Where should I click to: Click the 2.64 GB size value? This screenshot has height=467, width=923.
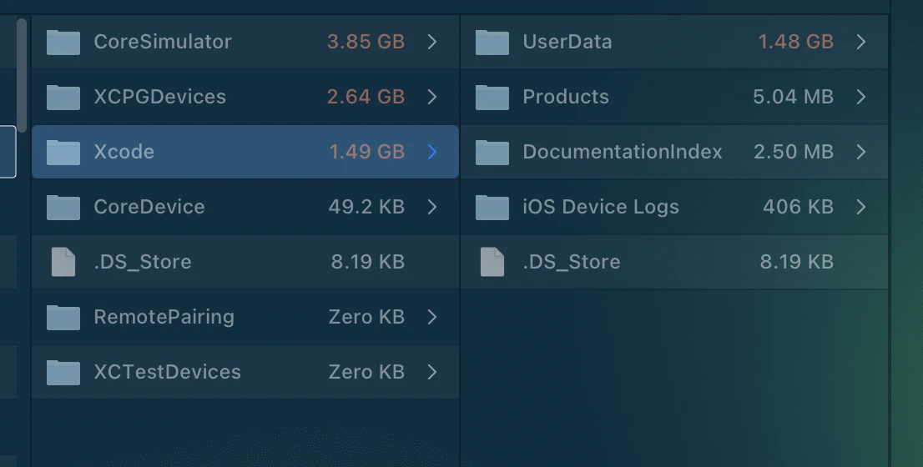[x=366, y=97]
